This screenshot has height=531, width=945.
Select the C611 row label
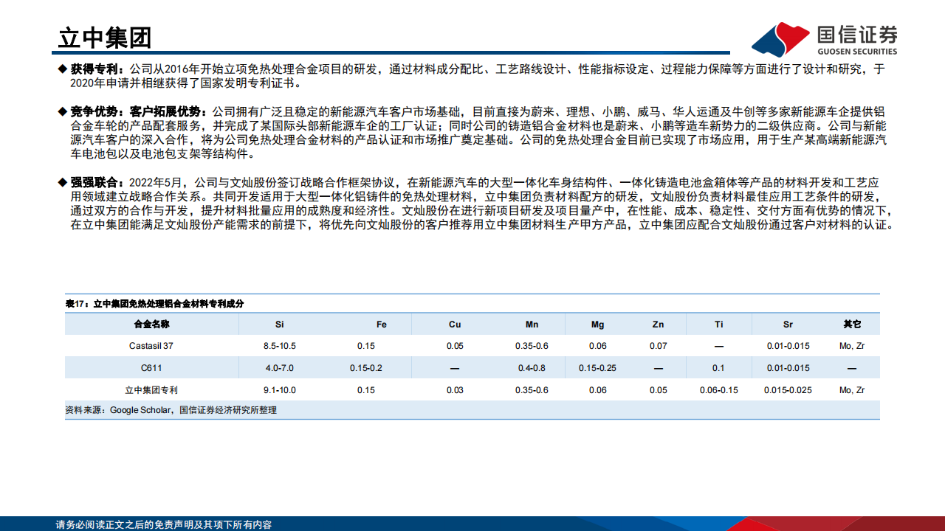[151, 368]
